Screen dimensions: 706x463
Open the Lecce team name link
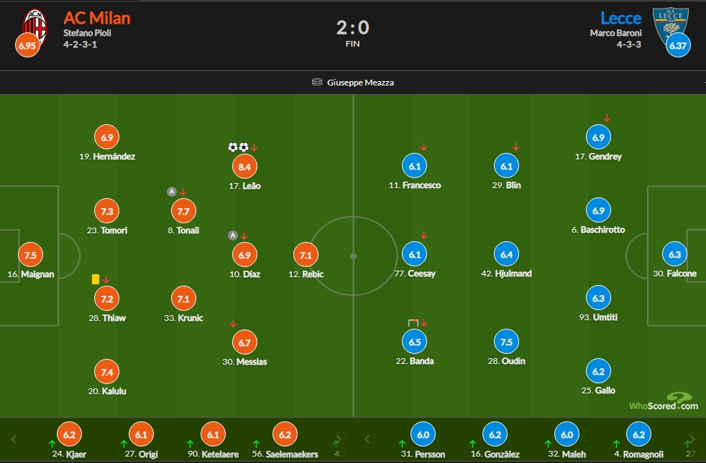(x=621, y=18)
